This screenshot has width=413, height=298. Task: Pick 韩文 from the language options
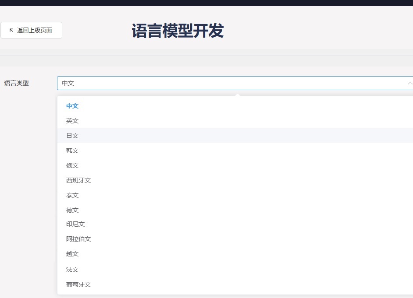(x=72, y=151)
